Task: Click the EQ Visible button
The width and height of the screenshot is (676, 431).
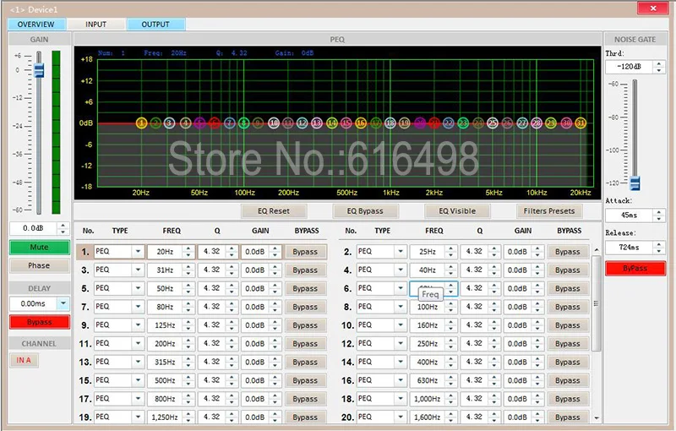Action: (457, 211)
